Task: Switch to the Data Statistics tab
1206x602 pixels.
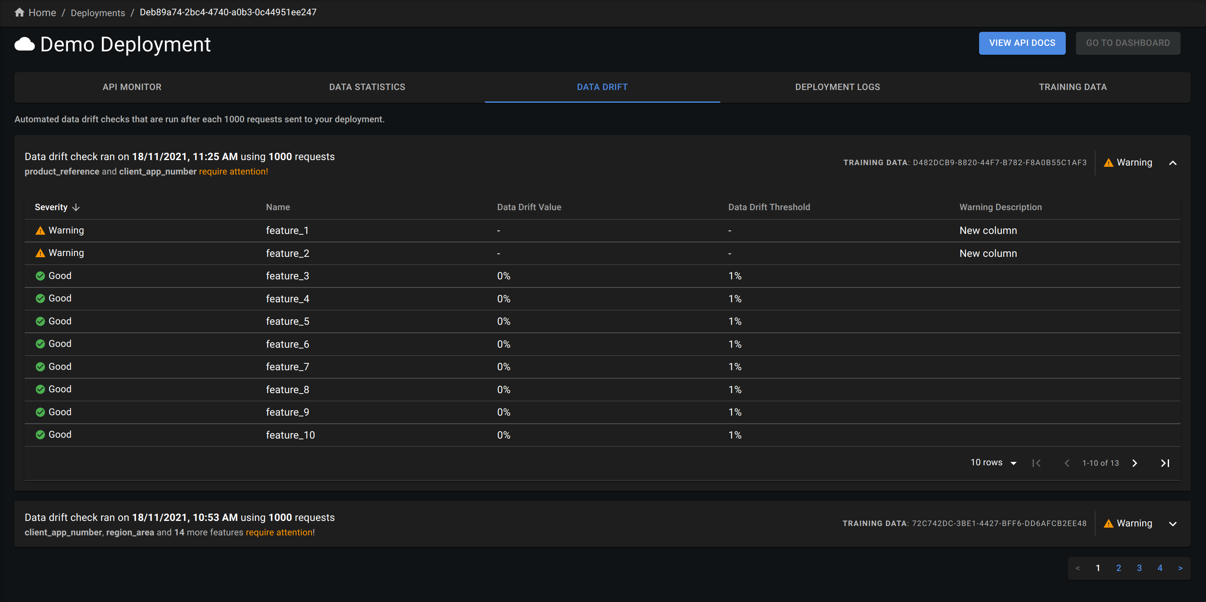Action: [367, 87]
